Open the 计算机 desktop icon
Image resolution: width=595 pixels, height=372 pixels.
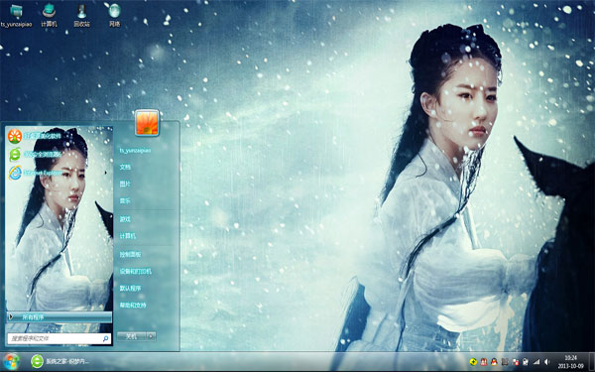tap(49, 15)
